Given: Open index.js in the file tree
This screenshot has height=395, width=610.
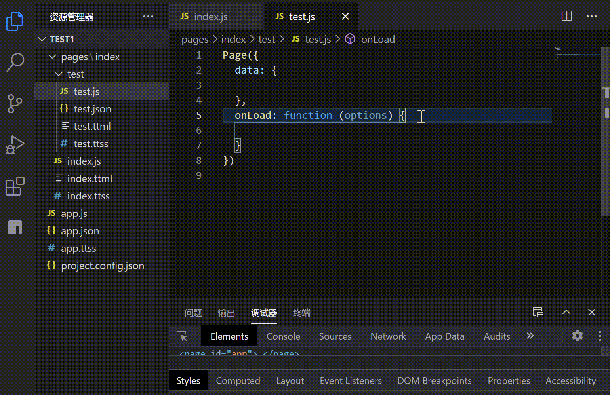Looking at the screenshot, I should pyautogui.click(x=101, y=161).
